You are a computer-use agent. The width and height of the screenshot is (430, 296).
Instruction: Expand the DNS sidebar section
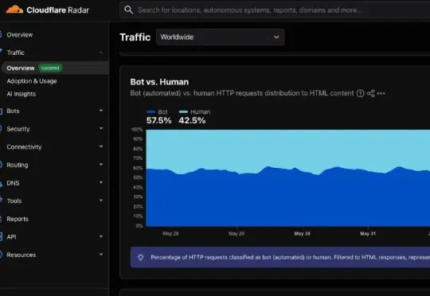101,182
